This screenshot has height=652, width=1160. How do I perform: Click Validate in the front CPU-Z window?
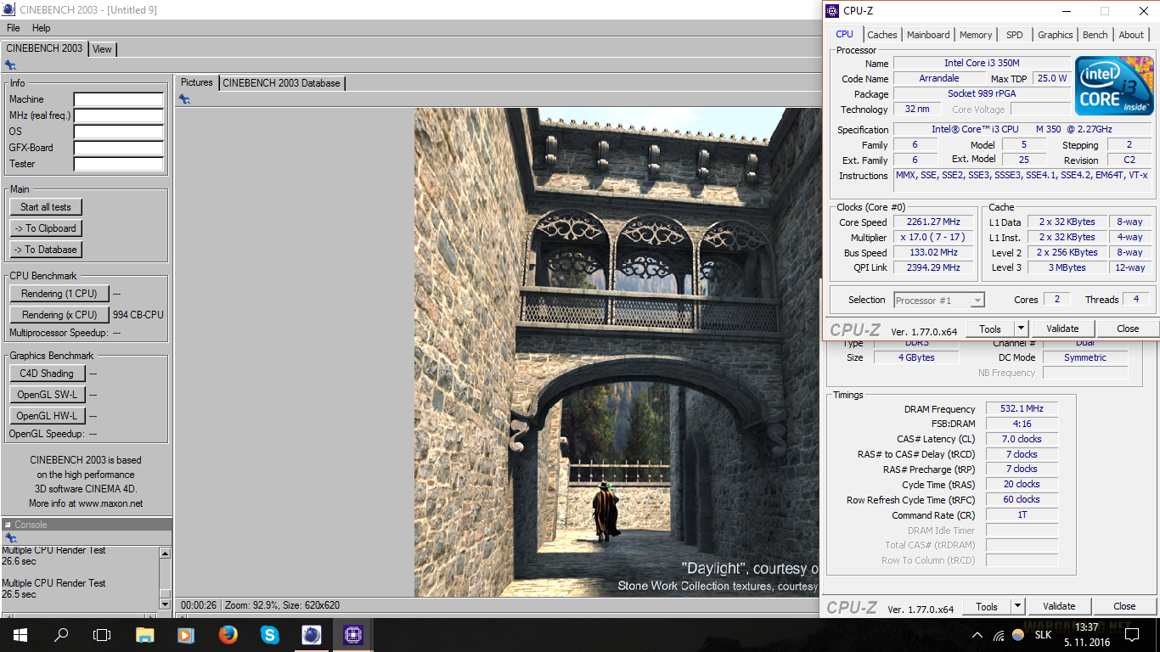[x=1062, y=329]
